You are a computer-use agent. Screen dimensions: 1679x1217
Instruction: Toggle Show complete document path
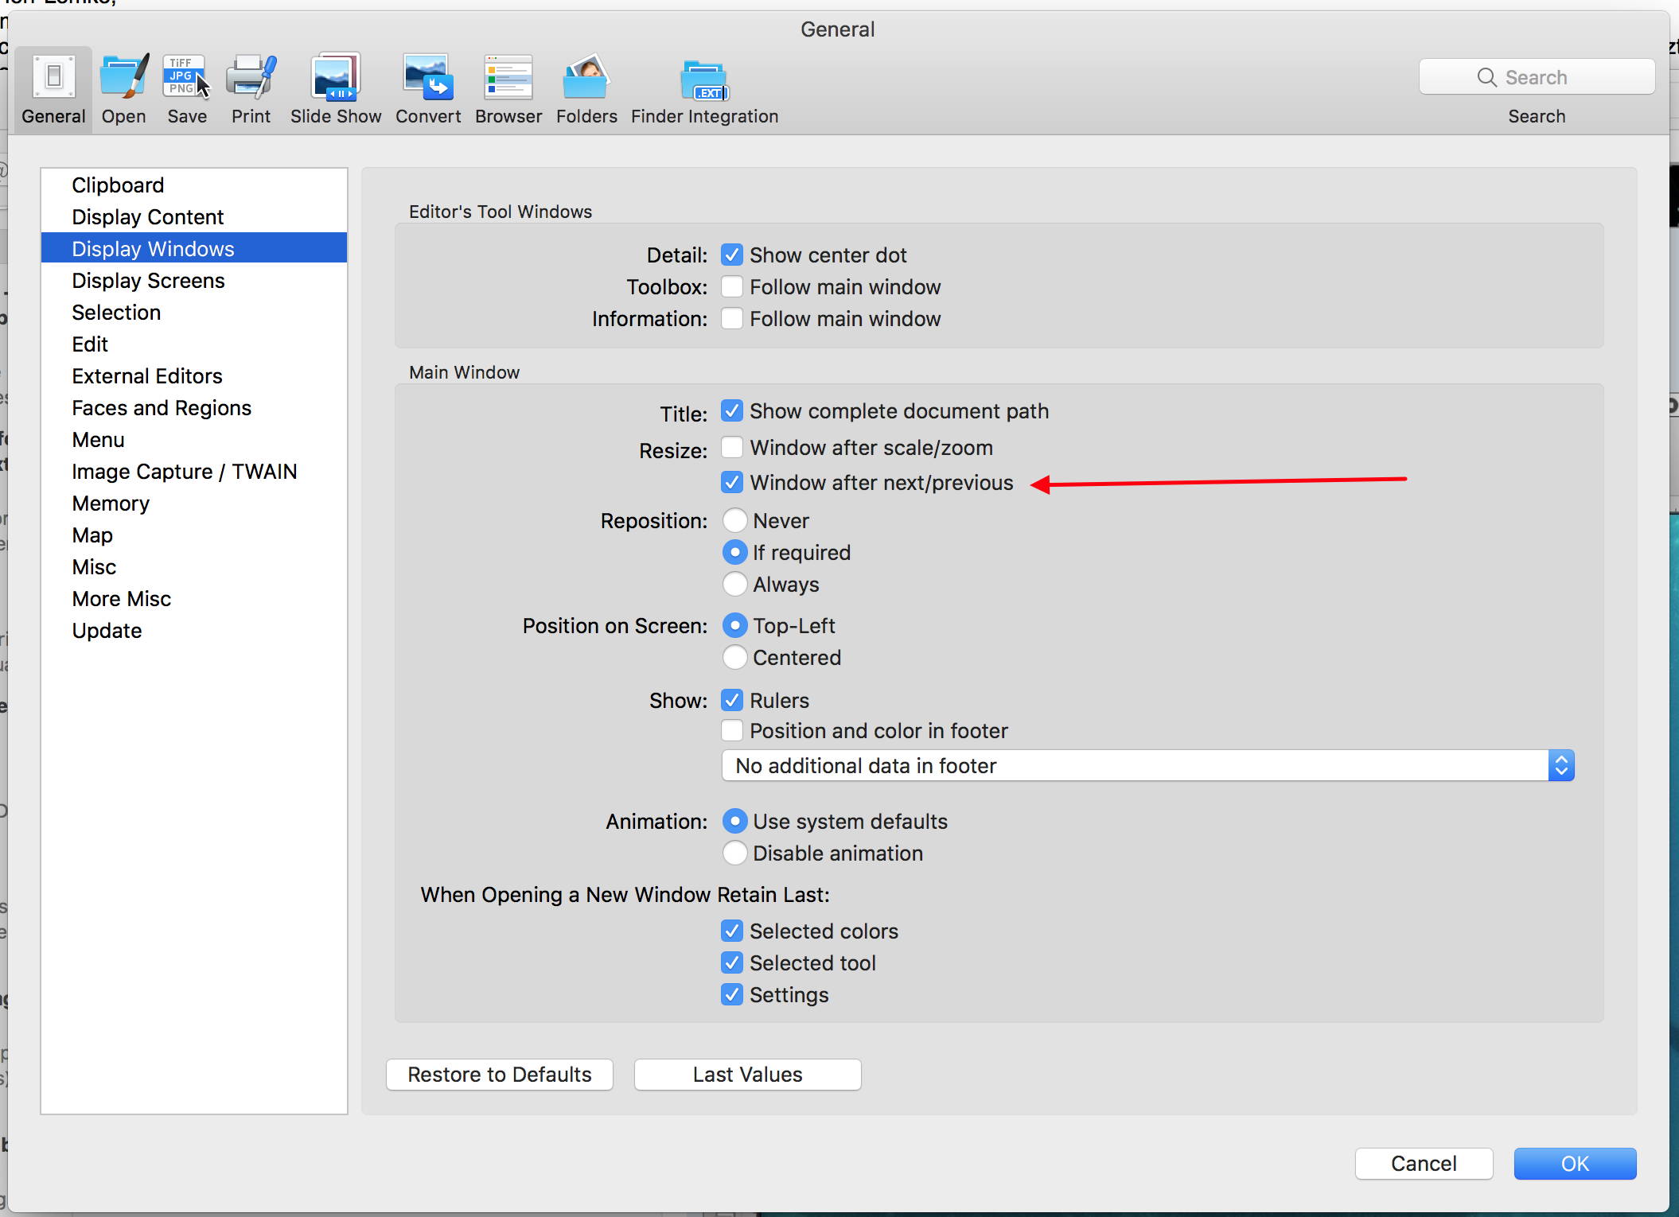[x=732, y=410]
